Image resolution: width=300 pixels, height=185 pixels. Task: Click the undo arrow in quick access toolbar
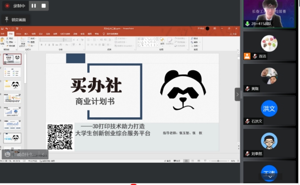[7, 29]
